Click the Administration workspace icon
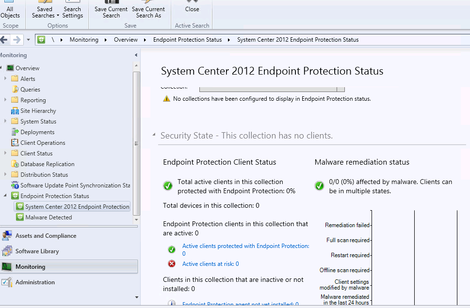This screenshot has height=308, width=470. (7, 282)
